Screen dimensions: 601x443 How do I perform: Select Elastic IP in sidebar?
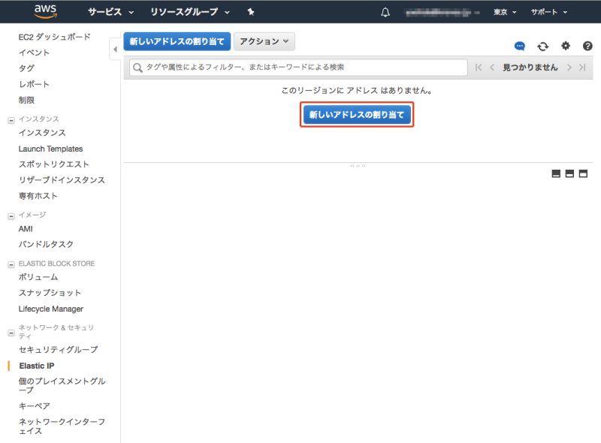pos(37,366)
